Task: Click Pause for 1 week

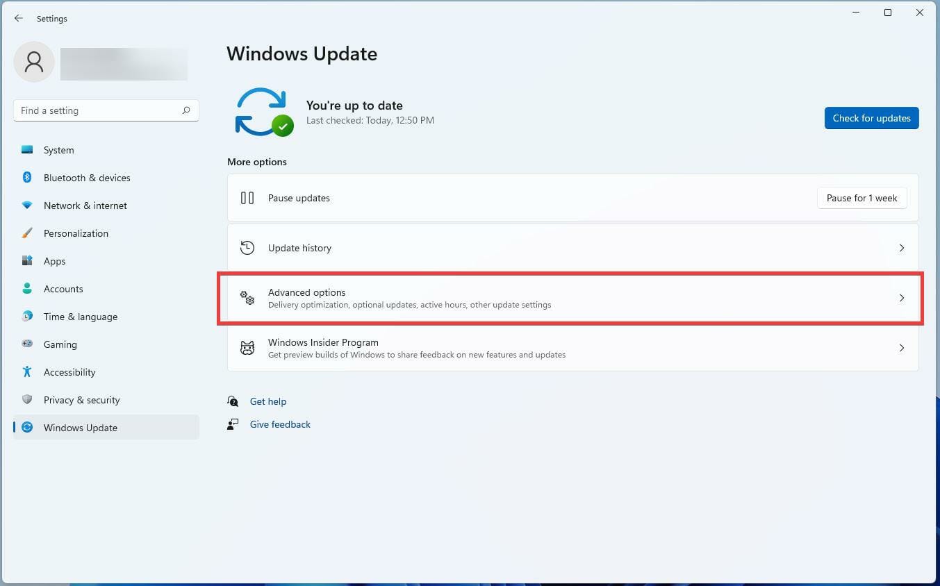Action: coord(861,198)
